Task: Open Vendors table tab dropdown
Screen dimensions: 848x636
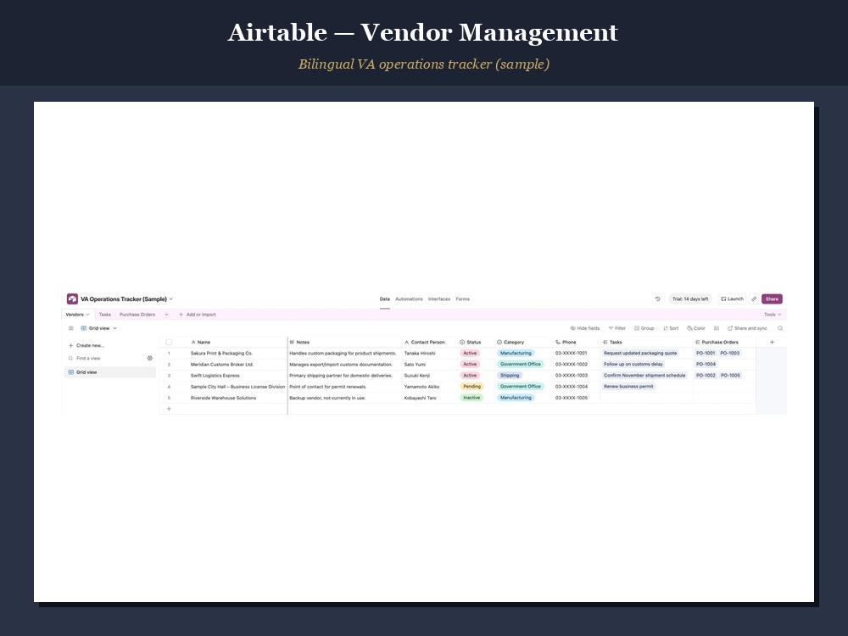Action: tap(87, 315)
